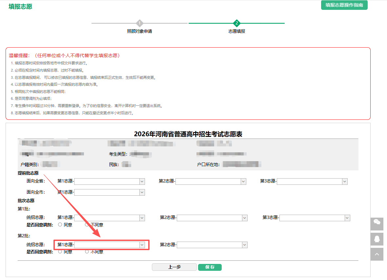The image size is (387, 280).
Task: Click the 填报志愿操作指南 button
Action: click(344, 5)
